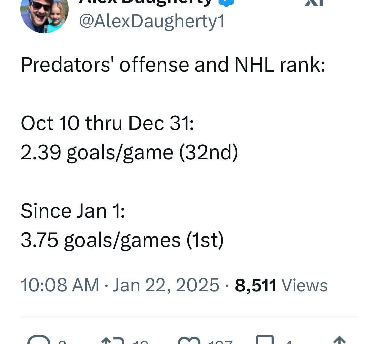Click the bookmark count number
This screenshot has width=370, height=344.
click(x=288, y=342)
